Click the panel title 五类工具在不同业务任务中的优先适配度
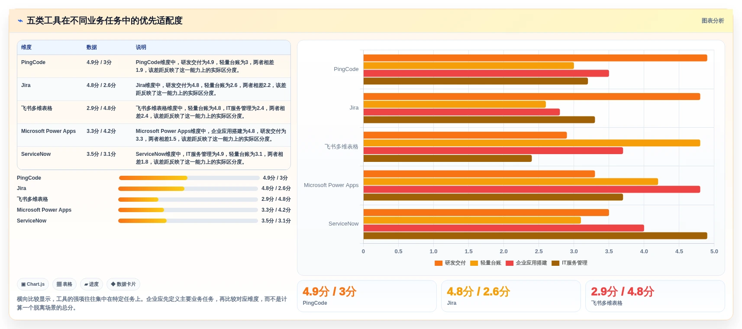 coord(105,21)
